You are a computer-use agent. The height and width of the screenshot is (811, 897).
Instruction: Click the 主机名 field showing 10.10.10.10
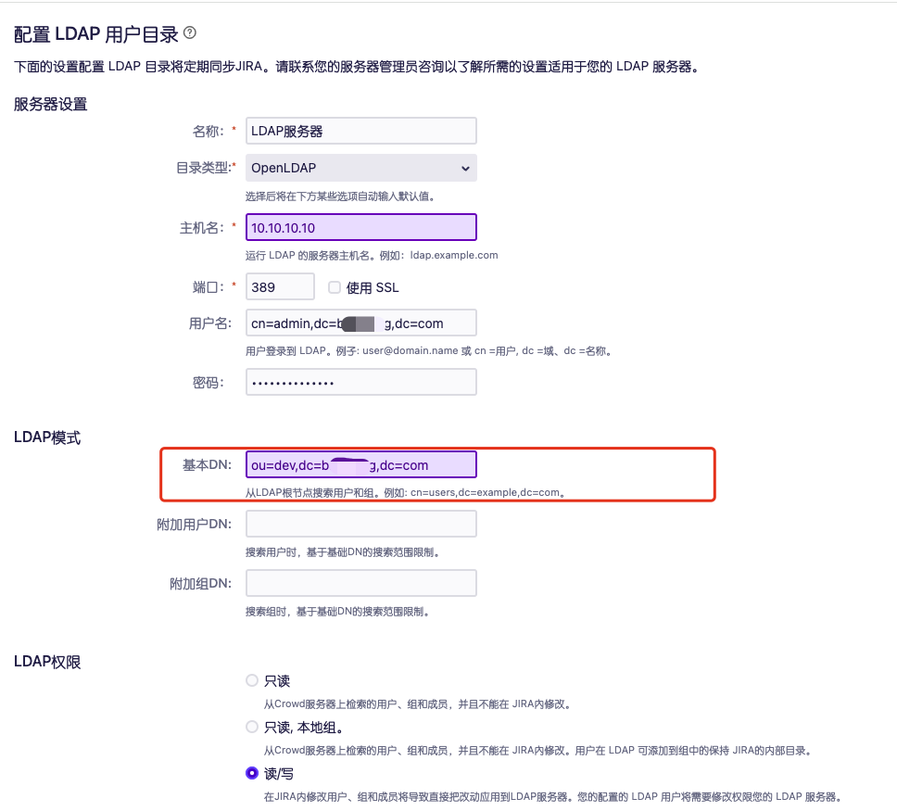(360, 227)
